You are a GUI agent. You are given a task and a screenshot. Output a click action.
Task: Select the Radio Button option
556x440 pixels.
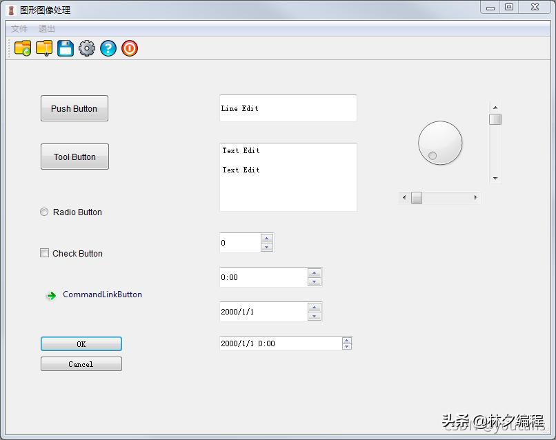click(x=71, y=212)
